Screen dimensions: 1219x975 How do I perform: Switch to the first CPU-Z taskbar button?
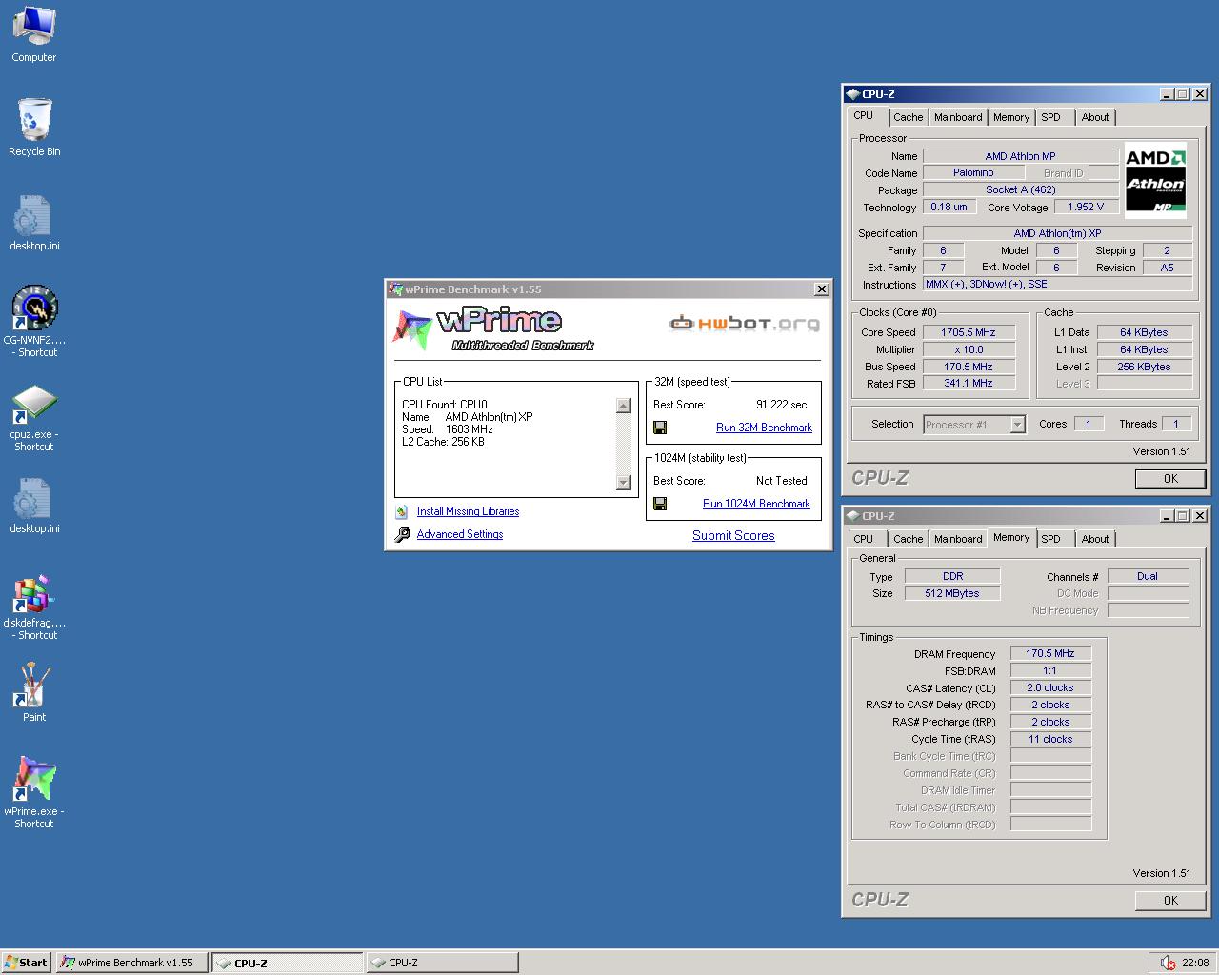[287, 963]
